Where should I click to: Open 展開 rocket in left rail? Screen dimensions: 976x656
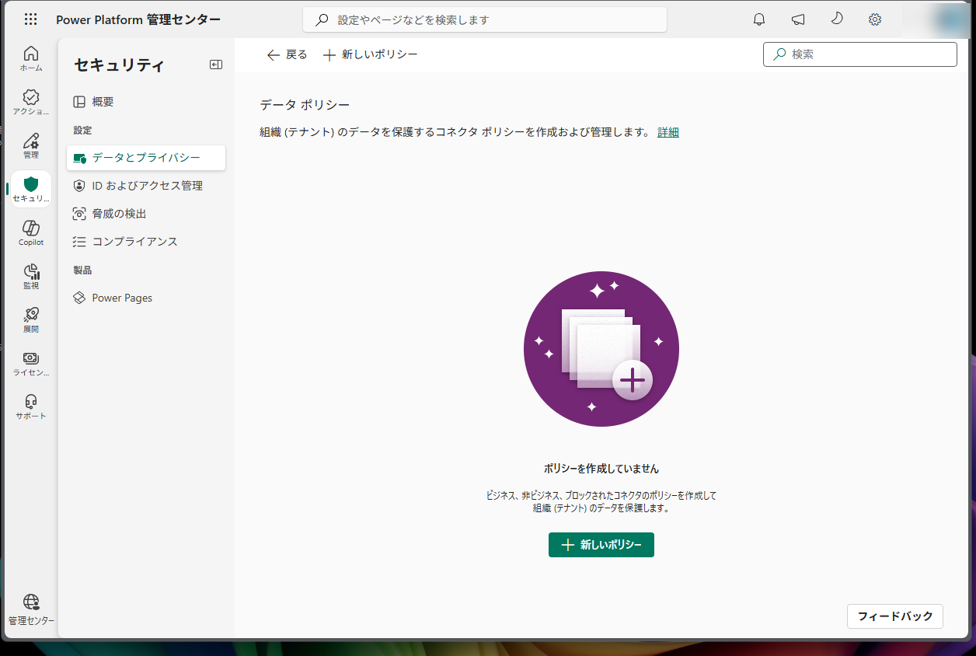click(31, 320)
